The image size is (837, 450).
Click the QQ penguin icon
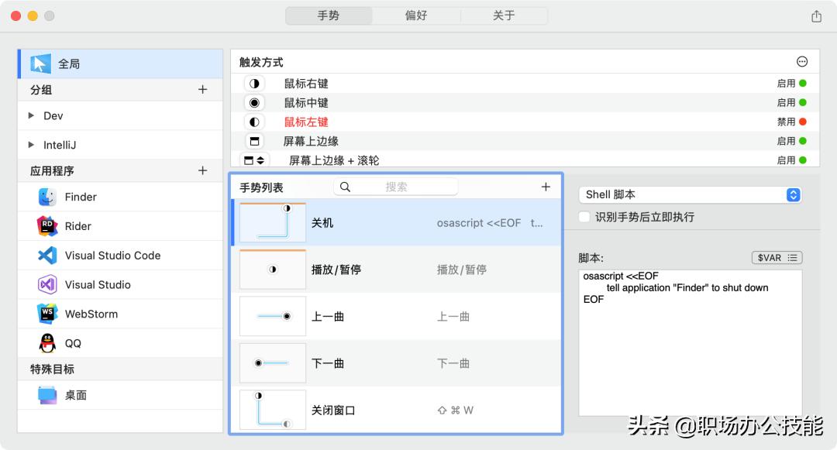click(47, 342)
